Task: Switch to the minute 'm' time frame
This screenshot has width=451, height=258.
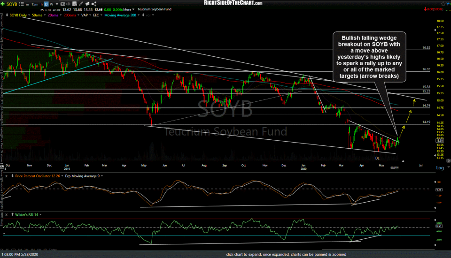Action: point(28,4)
